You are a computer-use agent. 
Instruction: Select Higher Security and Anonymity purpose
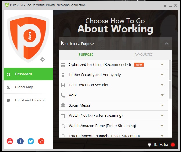(113, 75)
